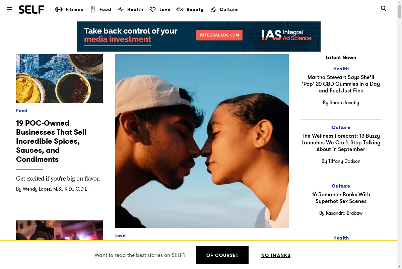Click the Food category label above POC-Owned article
Viewport: 402px width, 269px height.
click(22, 111)
